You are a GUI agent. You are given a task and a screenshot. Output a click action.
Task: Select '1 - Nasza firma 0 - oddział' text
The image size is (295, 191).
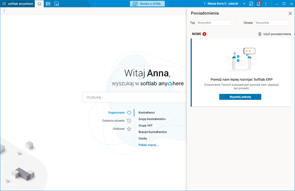point(221,4)
